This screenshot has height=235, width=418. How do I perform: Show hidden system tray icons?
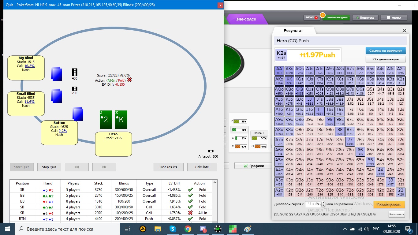coord(345,229)
